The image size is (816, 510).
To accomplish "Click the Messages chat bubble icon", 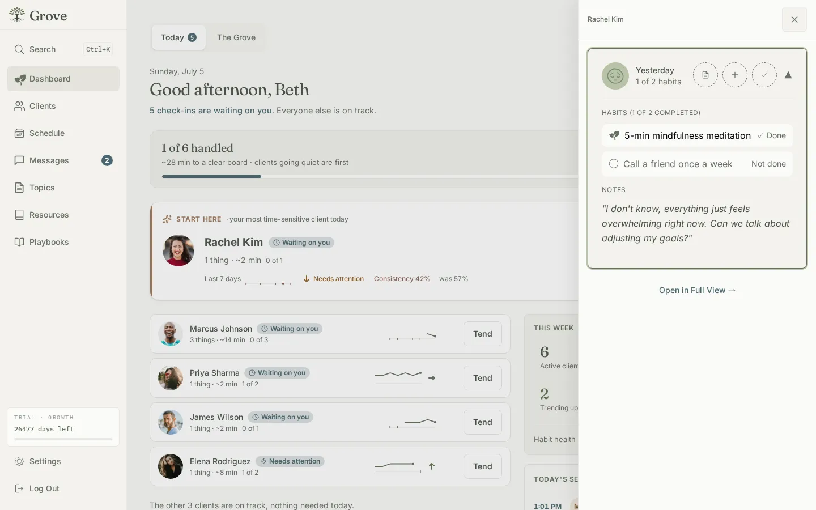I will [x=19, y=160].
